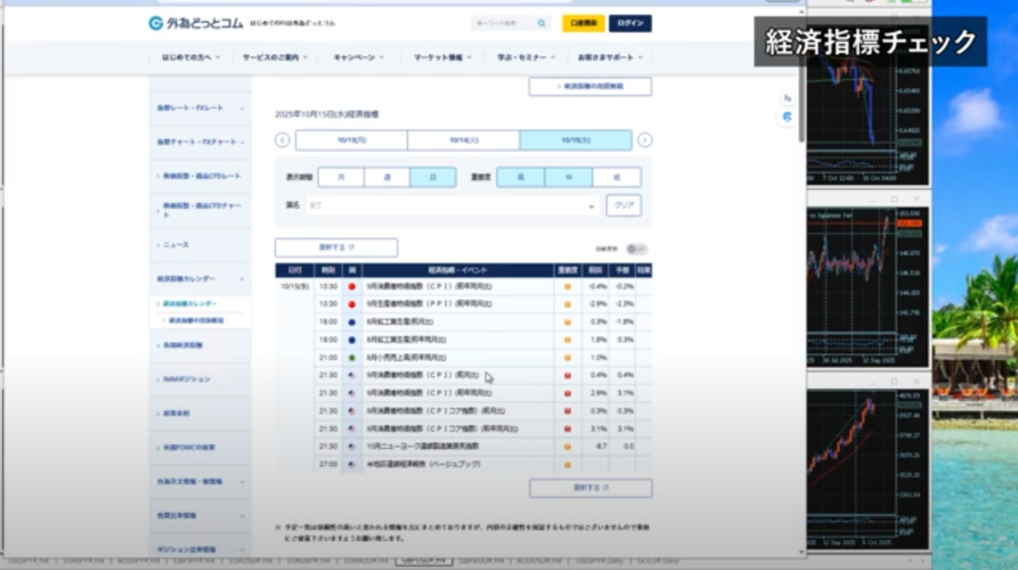This screenshot has height=570, width=1018.
Task: Click the 外為どっとコム logo icon
Action: [155, 23]
